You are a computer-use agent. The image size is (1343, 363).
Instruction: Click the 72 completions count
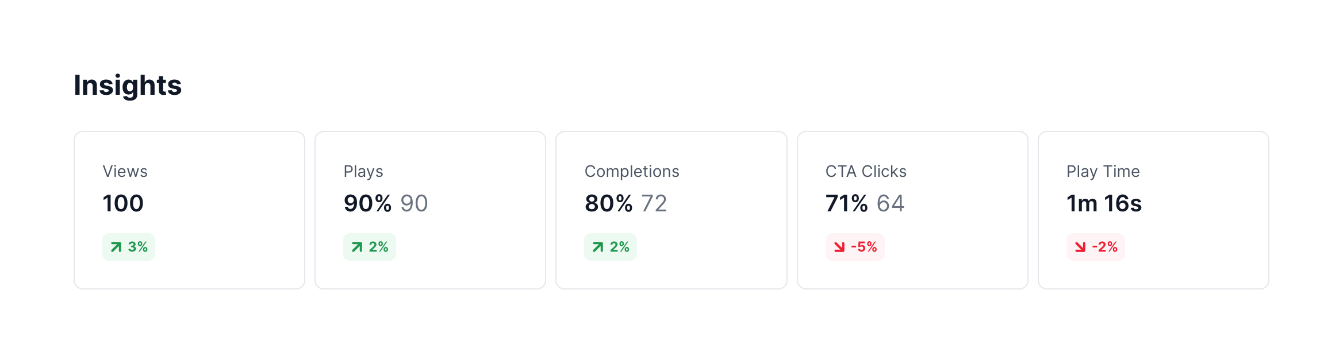[x=654, y=203]
